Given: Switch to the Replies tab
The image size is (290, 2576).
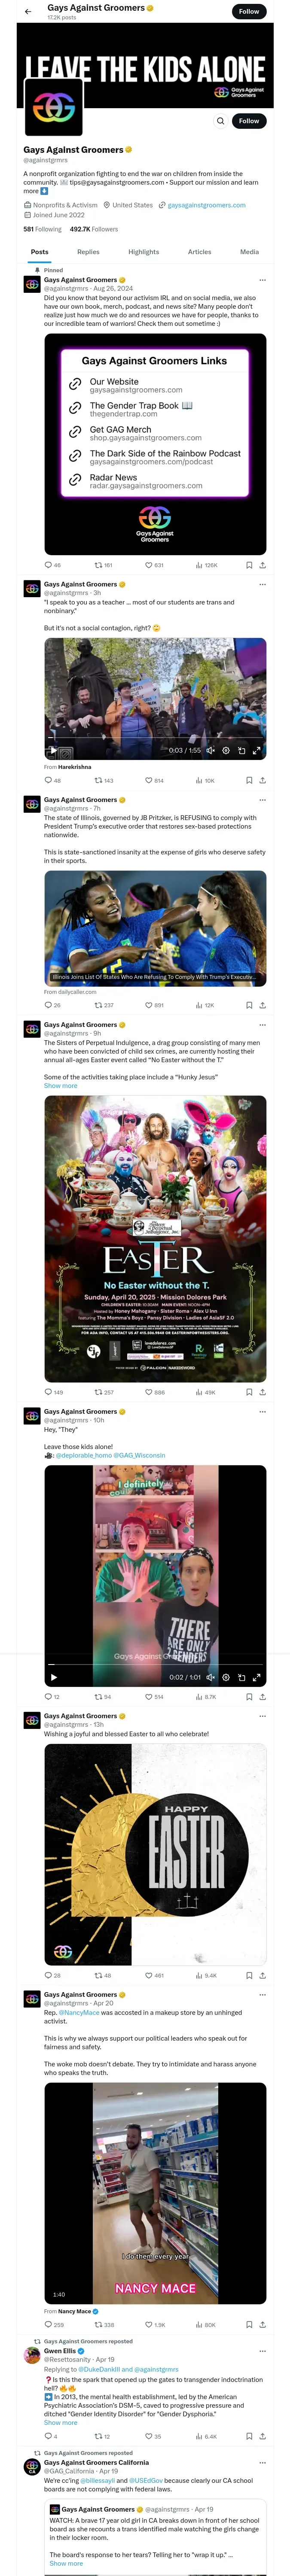Looking at the screenshot, I should (x=88, y=252).
